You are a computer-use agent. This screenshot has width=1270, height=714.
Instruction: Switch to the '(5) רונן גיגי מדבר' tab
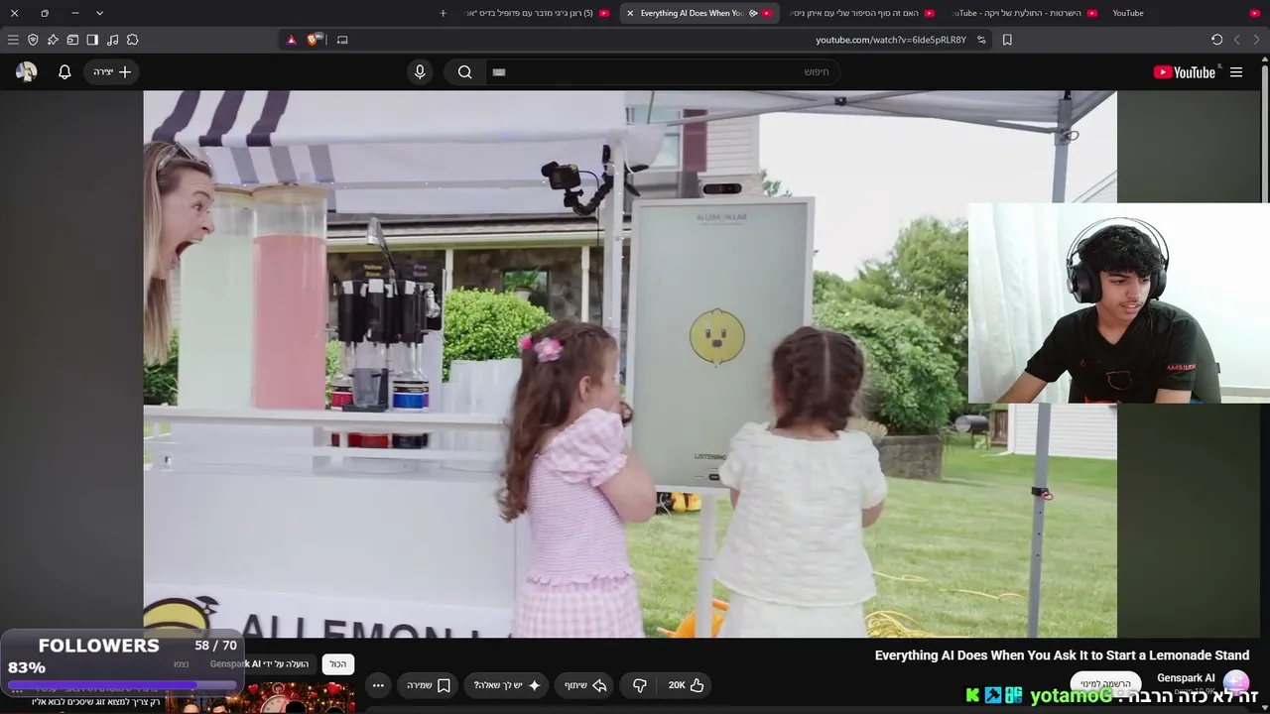pyautogui.click(x=537, y=13)
